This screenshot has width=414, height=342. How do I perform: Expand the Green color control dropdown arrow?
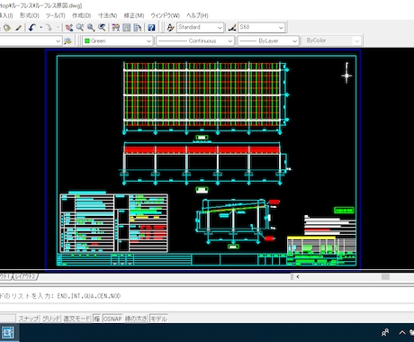pyautogui.click(x=148, y=41)
